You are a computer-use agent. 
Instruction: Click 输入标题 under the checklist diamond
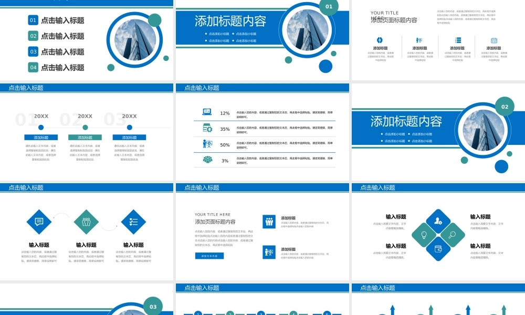click(x=133, y=245)
